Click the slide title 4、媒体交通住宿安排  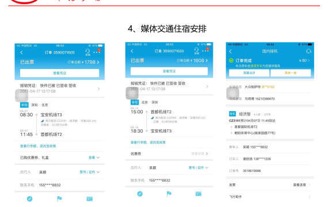pos(167,29)
